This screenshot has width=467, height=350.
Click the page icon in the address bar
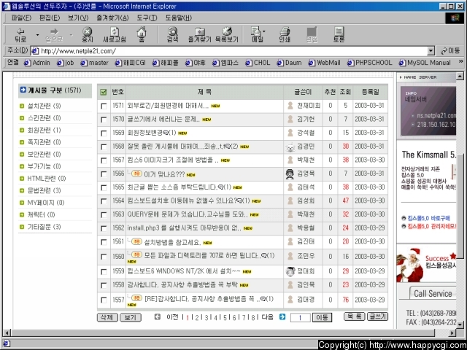35,51
